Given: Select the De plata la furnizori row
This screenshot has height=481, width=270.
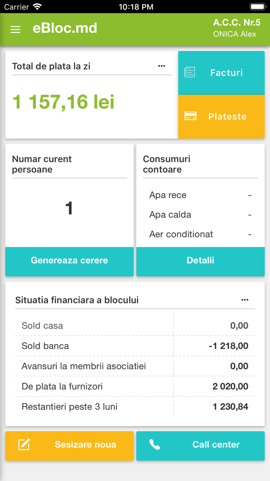Looking at the screenshot, I should point(135,386).
